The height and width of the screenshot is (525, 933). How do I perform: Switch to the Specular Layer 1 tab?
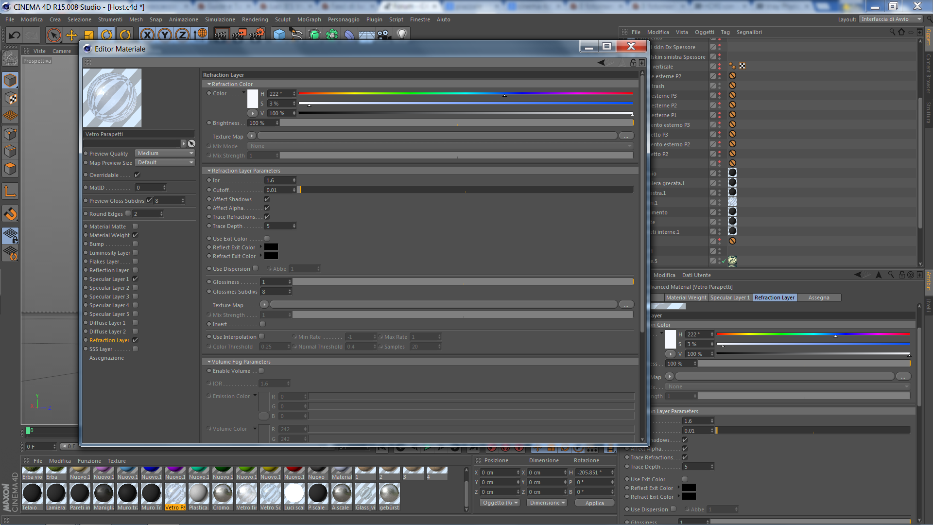coord(729,297)
